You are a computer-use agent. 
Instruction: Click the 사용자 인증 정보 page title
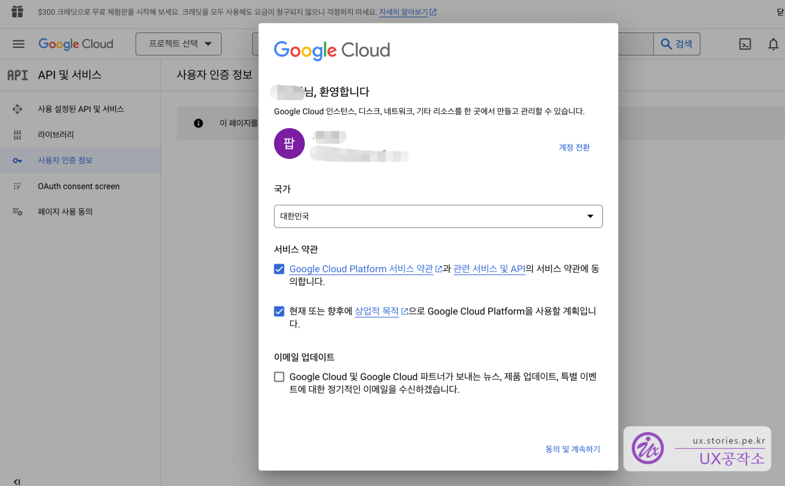pos(215,75)
